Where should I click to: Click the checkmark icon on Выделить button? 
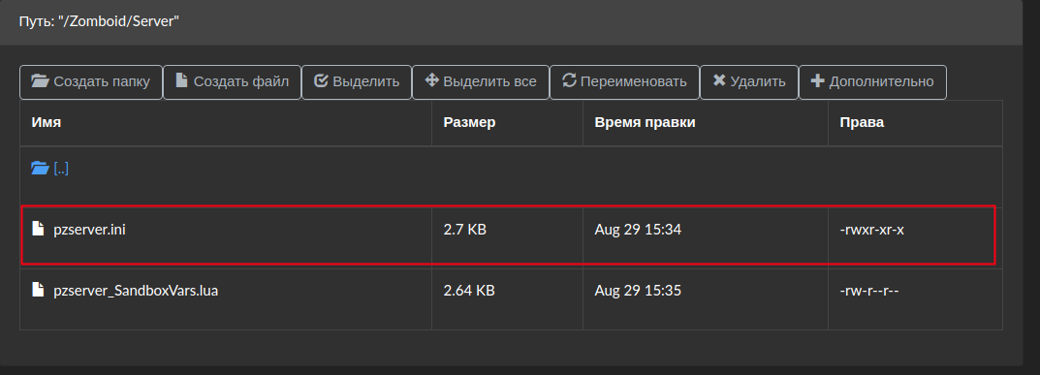tap(321, 80)
